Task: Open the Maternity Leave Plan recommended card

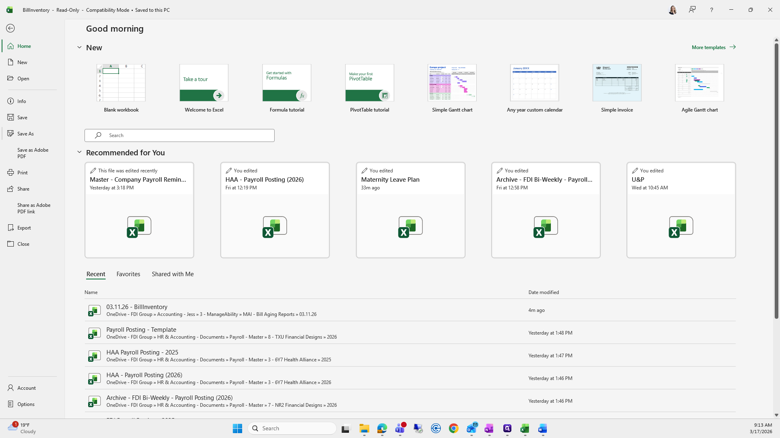Action: coord(410,210)
